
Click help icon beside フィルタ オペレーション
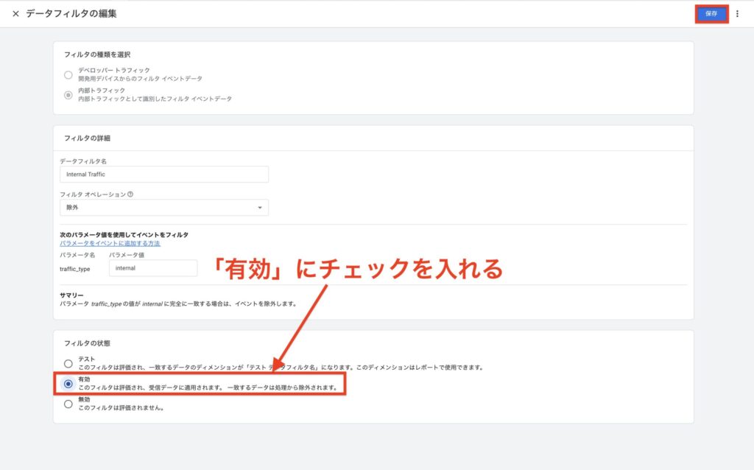(x=130, y=194)
